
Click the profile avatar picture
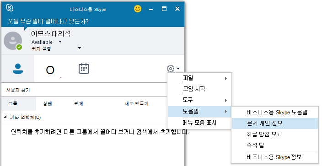[x=13, y=41]
